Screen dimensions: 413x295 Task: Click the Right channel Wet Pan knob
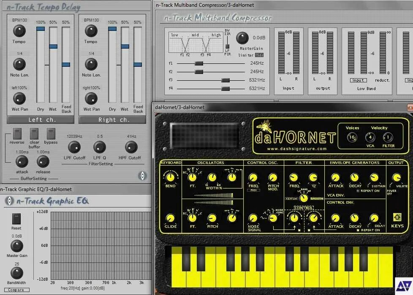tap(91, 98)
